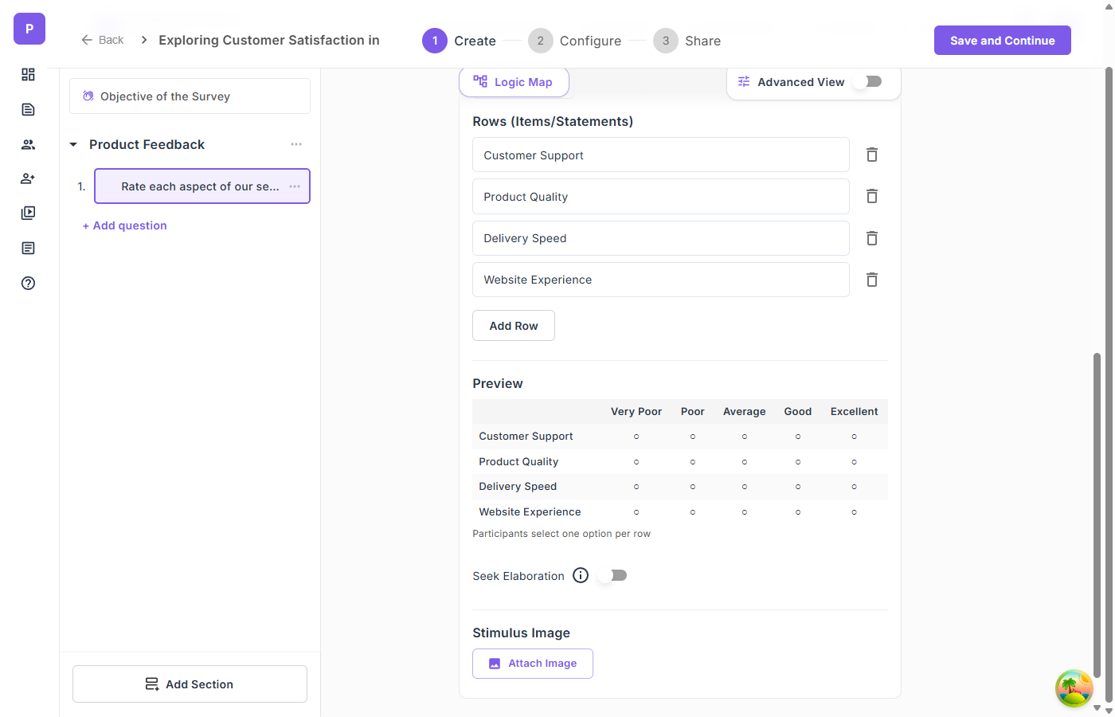
Task: Open the add-user icon in sidebar
Action: tap(29, 178)
